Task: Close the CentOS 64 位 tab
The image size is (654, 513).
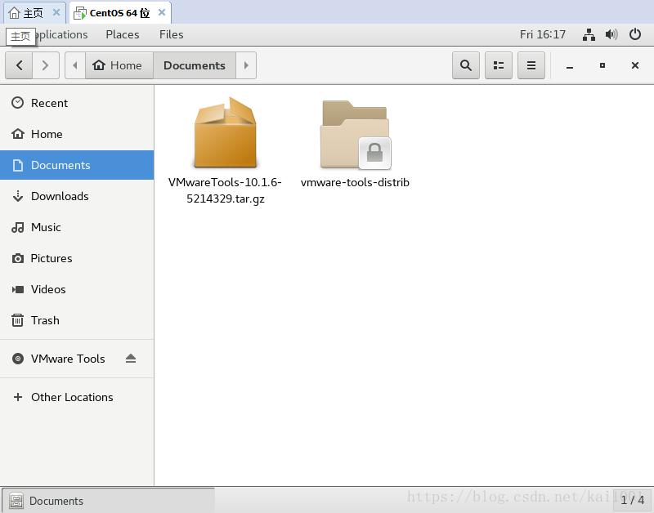Action: [x=162, y=13]
